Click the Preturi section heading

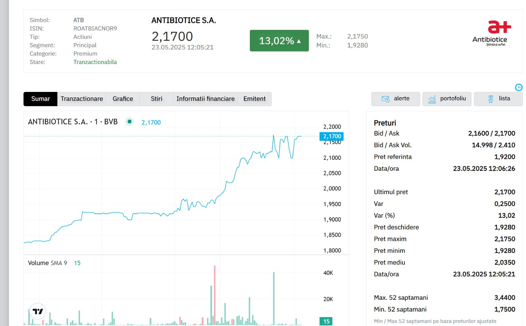click(x=385, y=123)
